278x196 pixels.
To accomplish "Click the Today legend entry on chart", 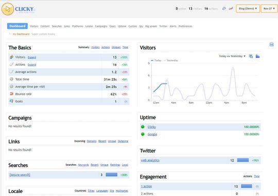I will point(156,61).
